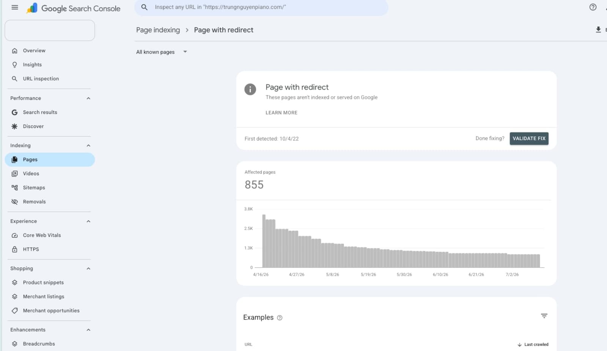This screenshot has width=607, height=351.
Task: Click the Insights lightbulb icon
Action: [x=14, y=65]
